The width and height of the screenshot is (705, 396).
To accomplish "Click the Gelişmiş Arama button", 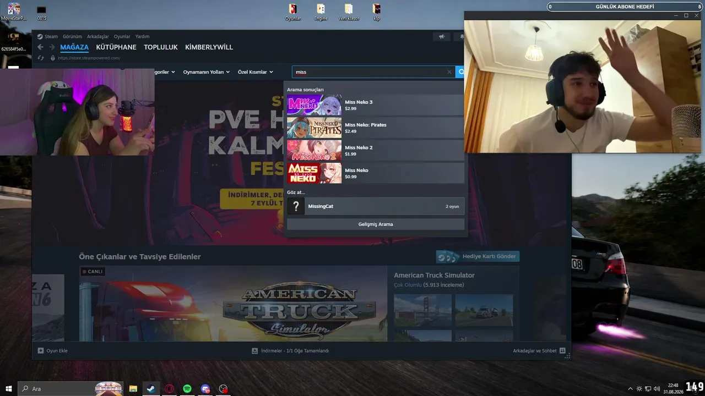I will [376, 224].
